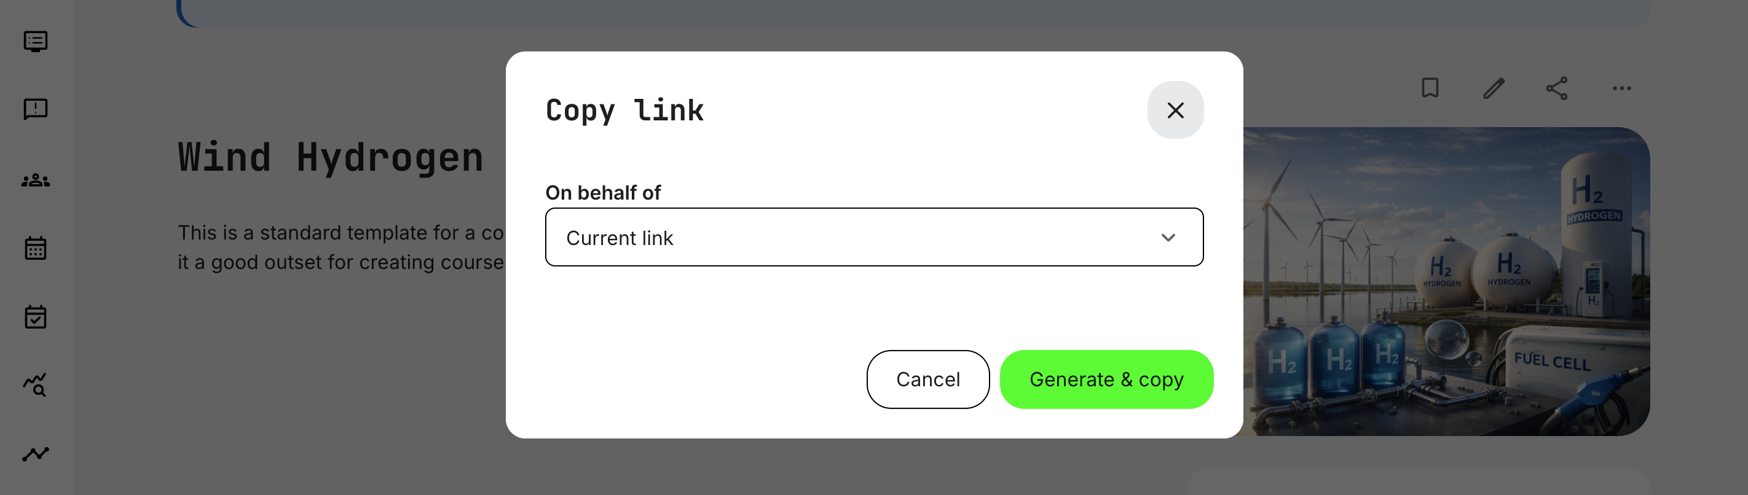Select the feedback speech bubble icon

pyautogui.click(x=36, y=109)
